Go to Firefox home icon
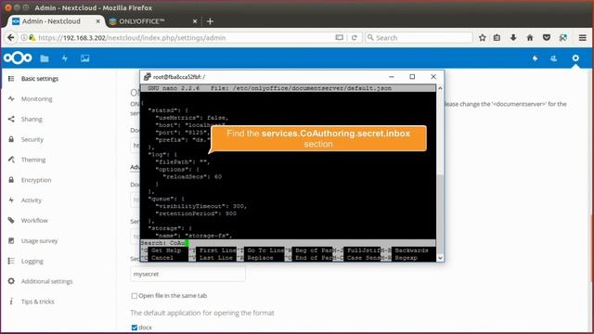The width and height of the screenshot is (594, 334). pyautogui.click(x=530, y=37)
